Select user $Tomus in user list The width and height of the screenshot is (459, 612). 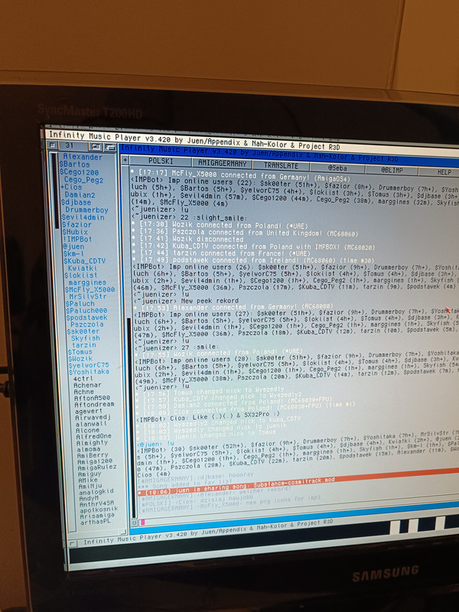pos(80,352)
